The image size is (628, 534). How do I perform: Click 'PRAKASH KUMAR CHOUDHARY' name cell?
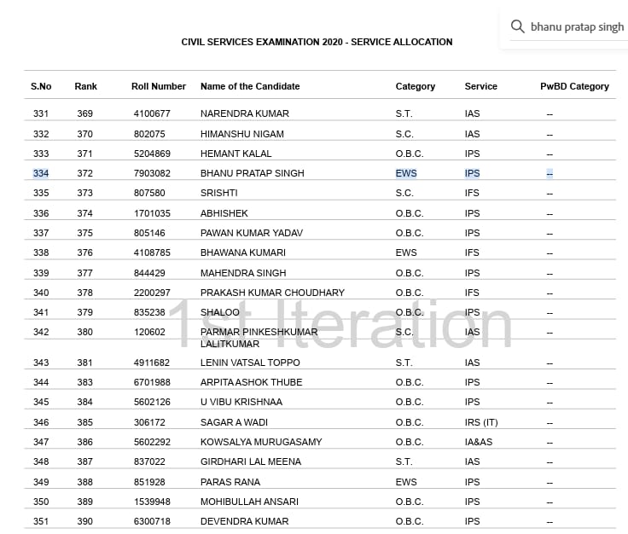point(272,293)
